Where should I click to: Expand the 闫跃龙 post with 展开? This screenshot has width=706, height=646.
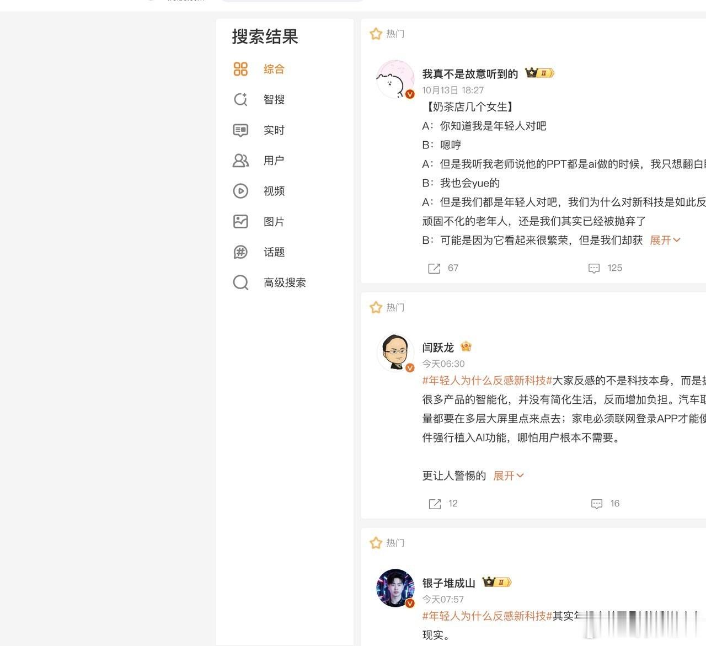click(x=508, y=476)
